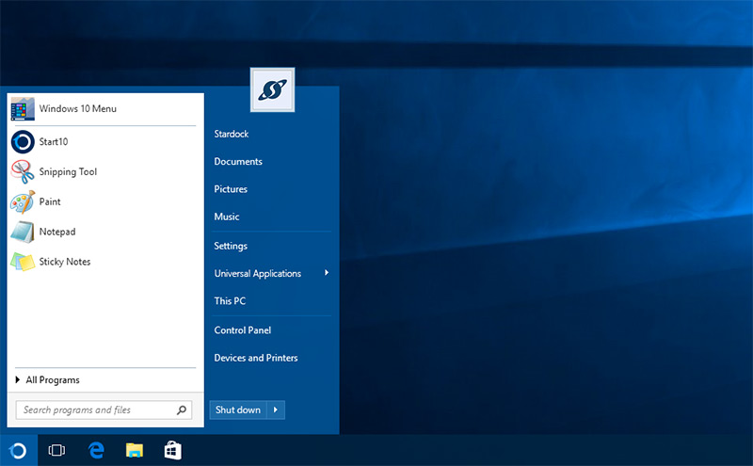
Task: Click the Windows 10 Menu icon
Action: [23, 108]
